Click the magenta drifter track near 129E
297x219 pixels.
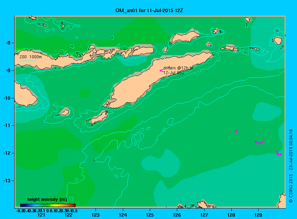pyautogui.click(x=259, y=142)
